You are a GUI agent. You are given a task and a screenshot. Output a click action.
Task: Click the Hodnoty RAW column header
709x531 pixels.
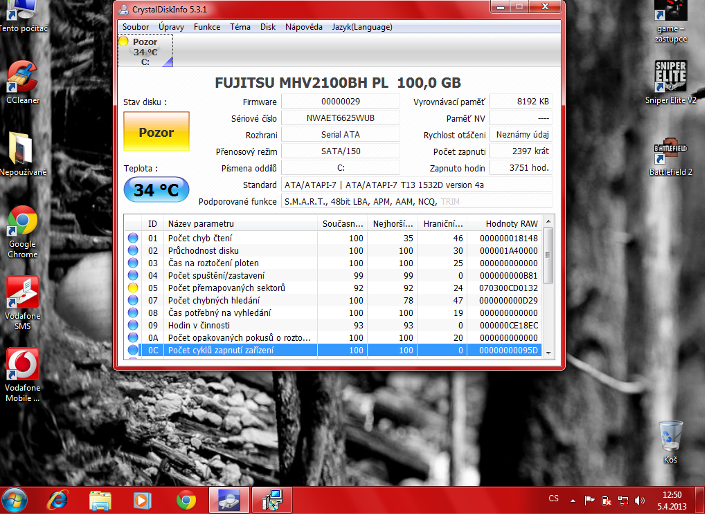(x=504, y=223)
